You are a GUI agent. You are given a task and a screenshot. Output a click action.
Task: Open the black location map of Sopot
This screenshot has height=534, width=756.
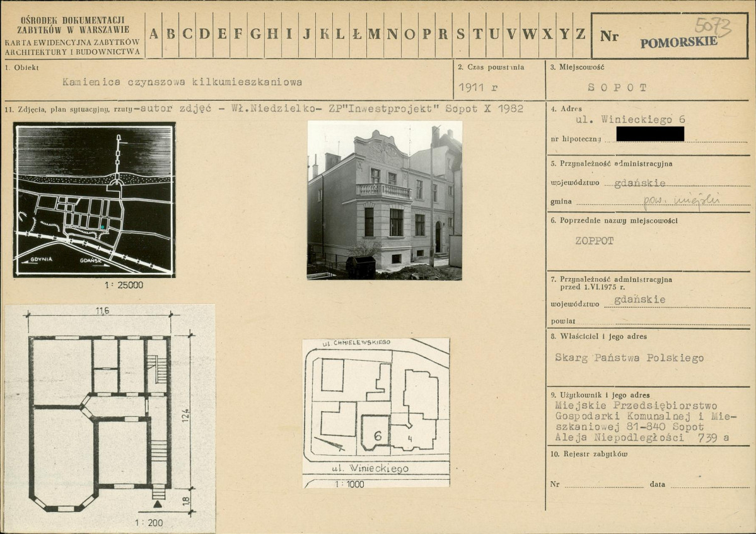95,200
